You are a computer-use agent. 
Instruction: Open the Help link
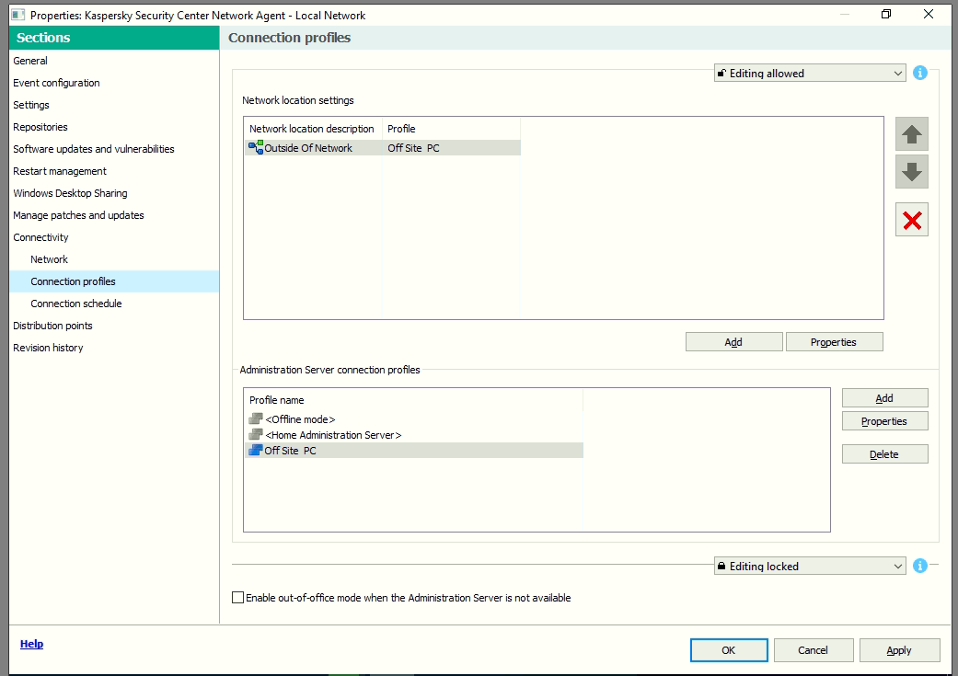click(x=32, y=644)
